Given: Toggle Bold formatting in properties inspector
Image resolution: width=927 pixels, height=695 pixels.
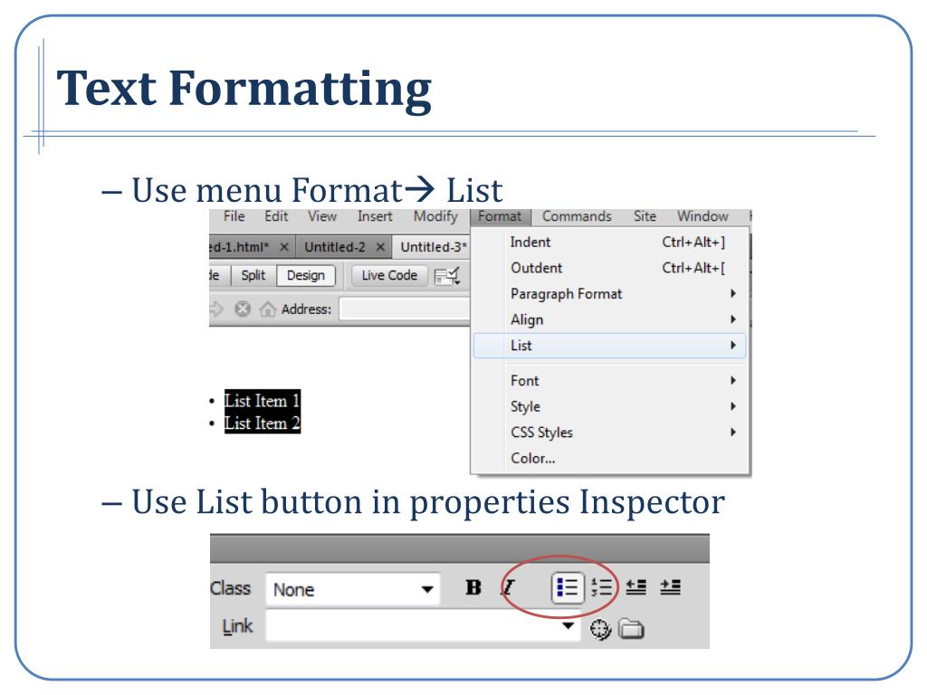Looking at the screenshot, I should tap(473, 587).
